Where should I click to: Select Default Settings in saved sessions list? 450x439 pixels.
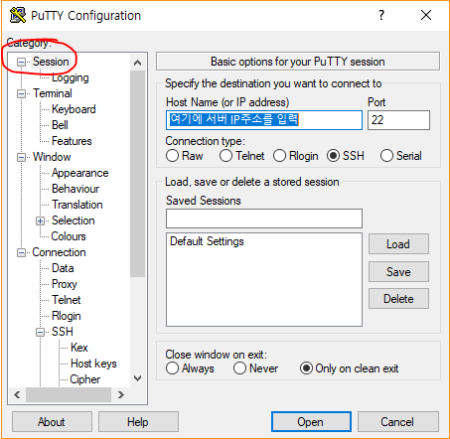207,241
